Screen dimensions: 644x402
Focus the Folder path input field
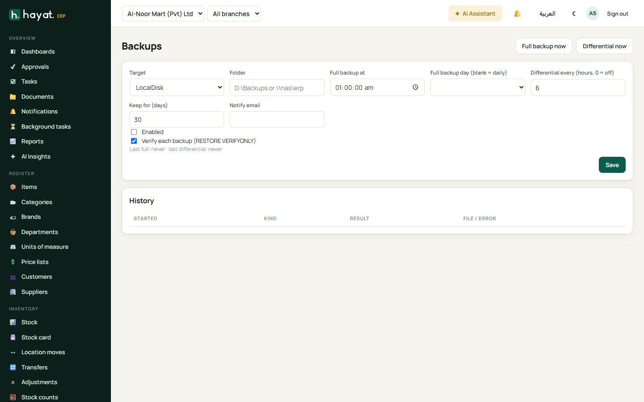[x=277, y=88]
